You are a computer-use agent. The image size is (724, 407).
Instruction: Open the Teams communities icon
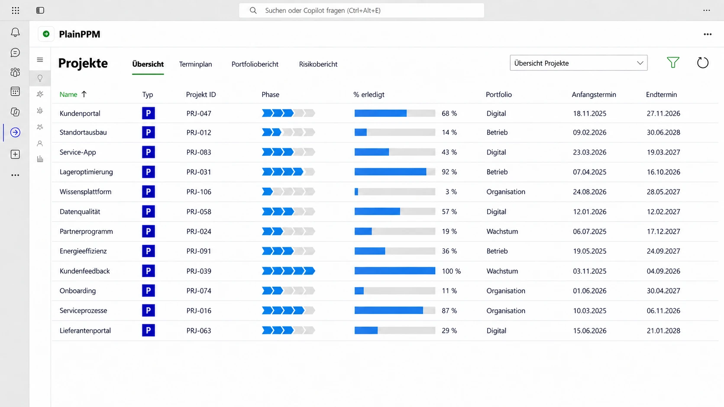click(x=15, y=72)
